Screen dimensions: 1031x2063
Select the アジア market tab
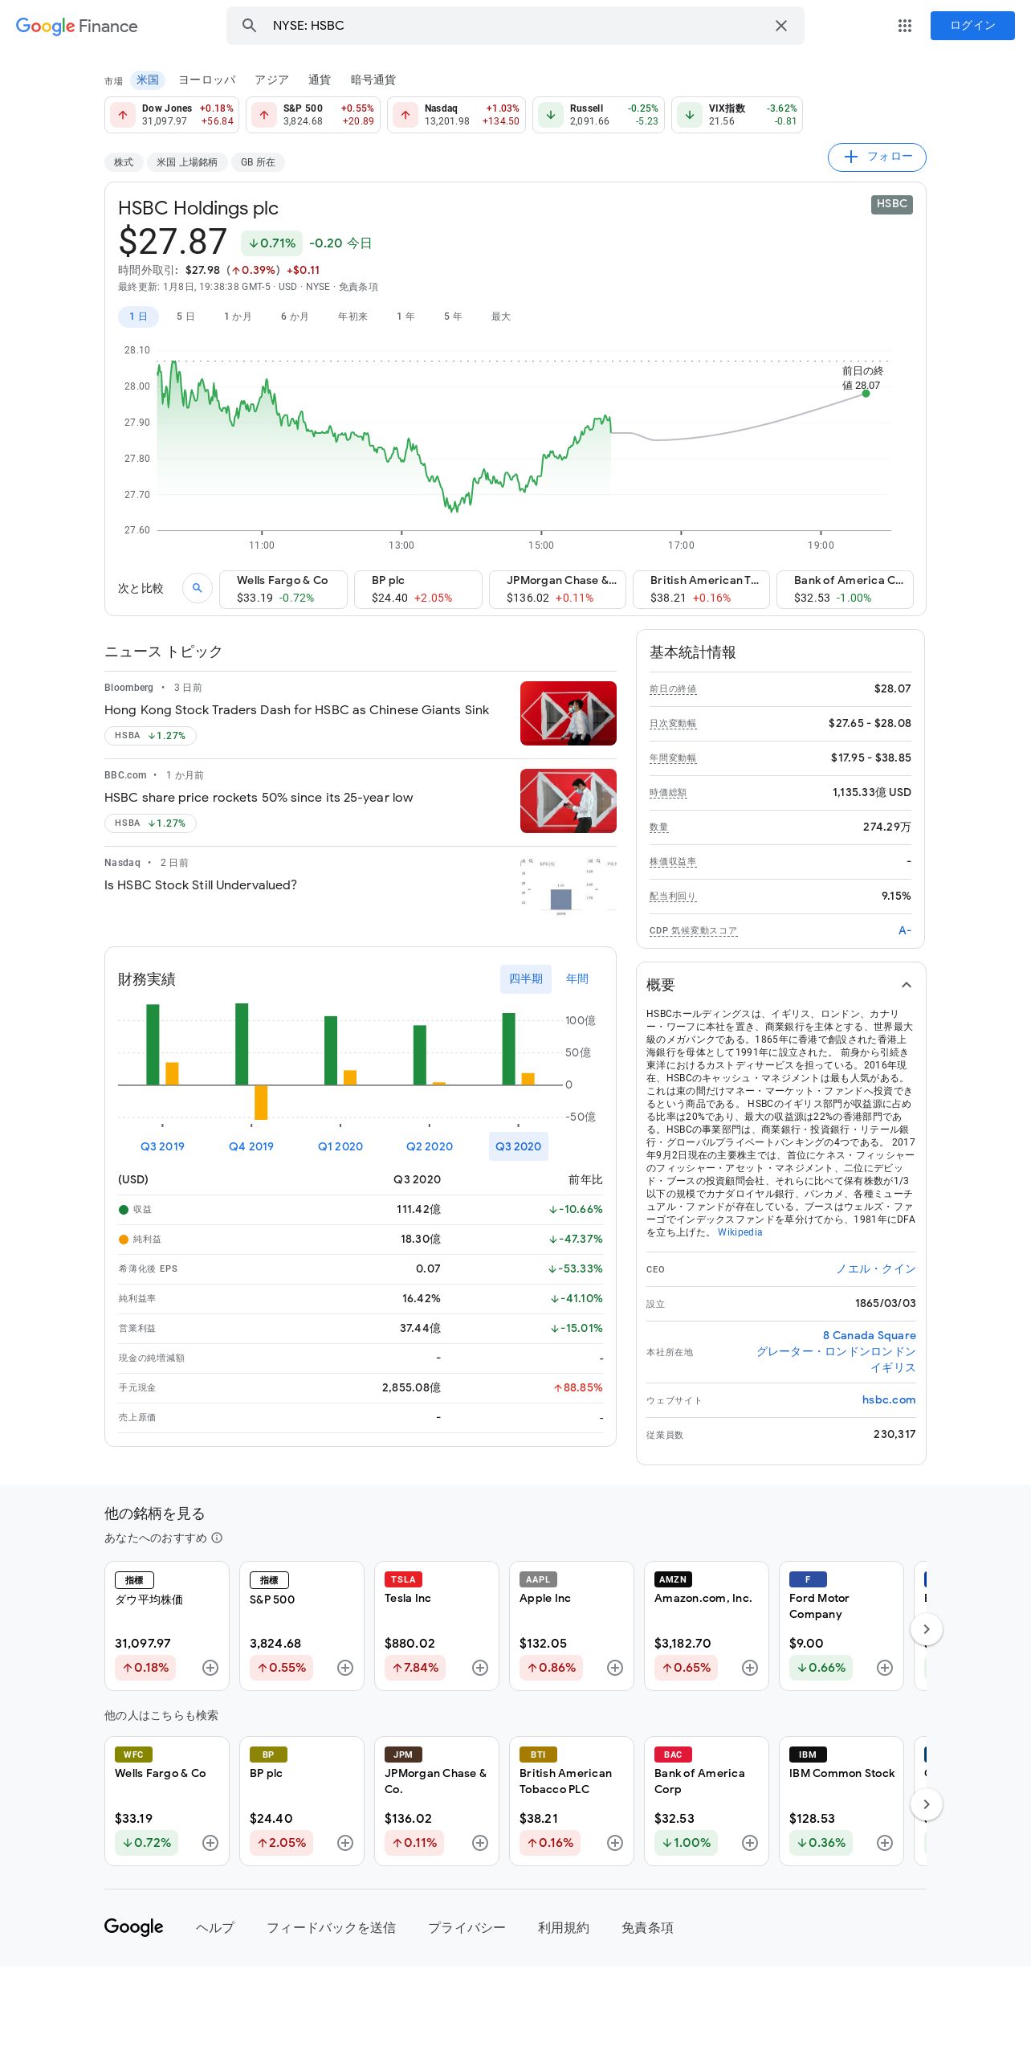271,80
